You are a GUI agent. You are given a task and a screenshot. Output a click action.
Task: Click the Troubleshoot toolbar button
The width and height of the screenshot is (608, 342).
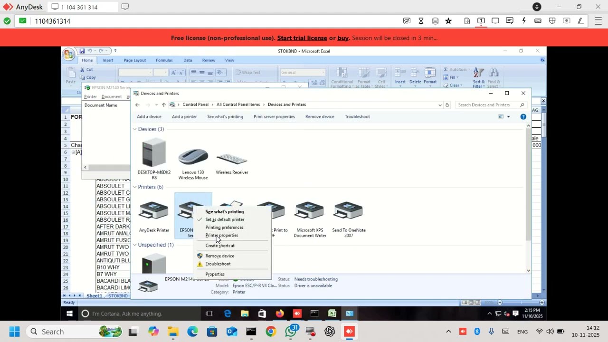tap(357, 116)
